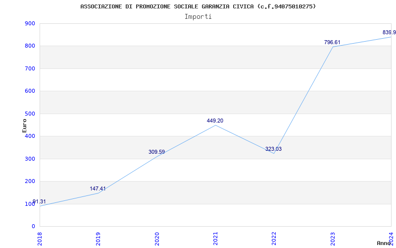The height and width of the screenshot is (248, 396).
Task: Click the 900 y-axis value
Action: coord(30,23)
